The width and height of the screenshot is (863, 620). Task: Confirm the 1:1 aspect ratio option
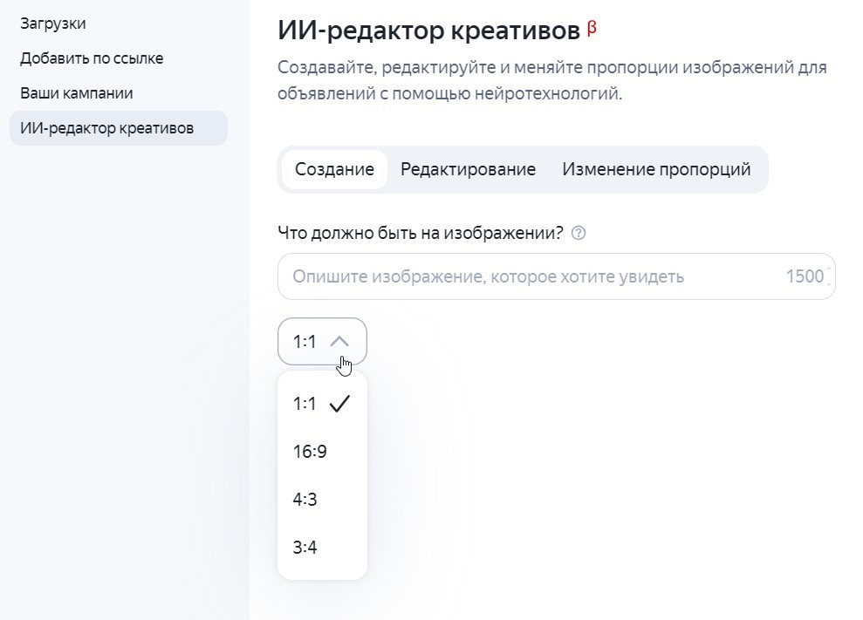[x=305, y=403]
